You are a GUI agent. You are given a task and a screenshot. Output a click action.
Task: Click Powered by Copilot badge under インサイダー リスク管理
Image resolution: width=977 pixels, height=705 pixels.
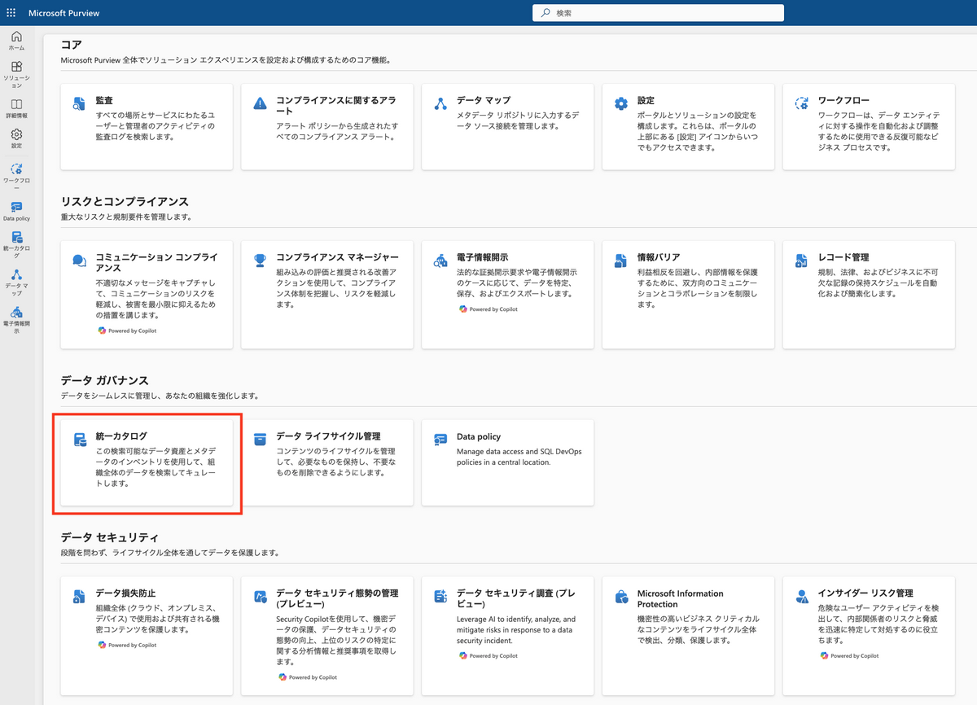(x=850, y=655)
